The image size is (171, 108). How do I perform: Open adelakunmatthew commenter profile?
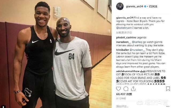click(x=128, y=71)
